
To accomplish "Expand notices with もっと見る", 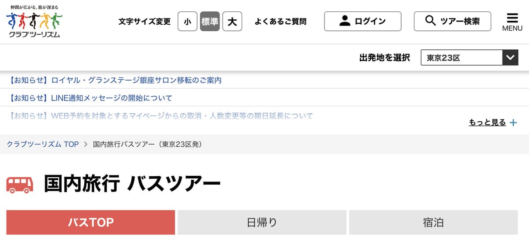I will pyautogui.click(x=487, y=123).
